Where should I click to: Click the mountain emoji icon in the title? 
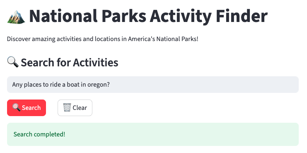click(x=16, y=17)
